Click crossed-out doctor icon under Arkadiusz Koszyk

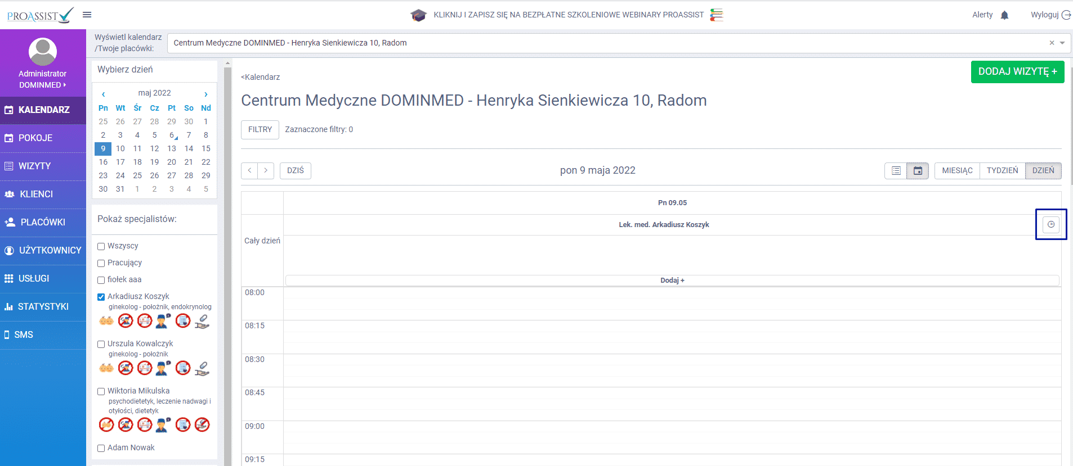pyautogui.click(x=126, y=321)
